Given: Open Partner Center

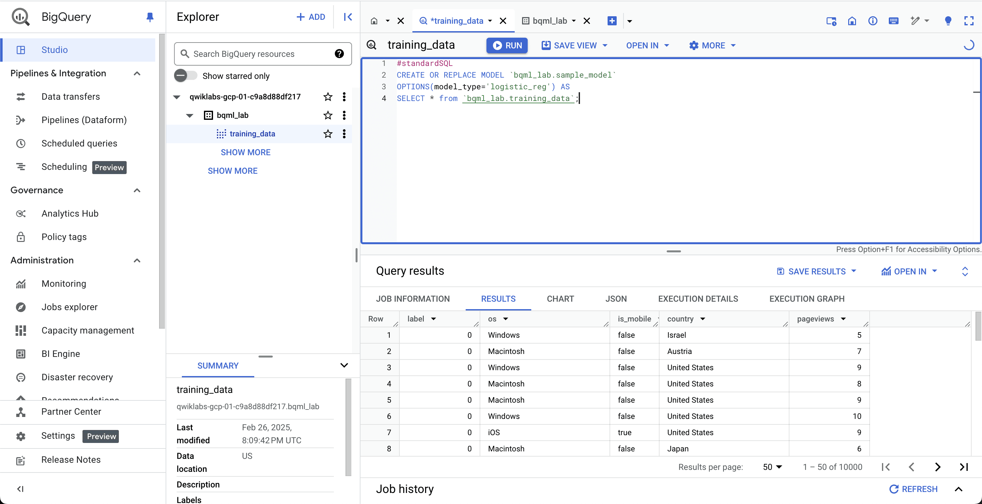Looking at the screenshot, I should [x=71, y=412].
